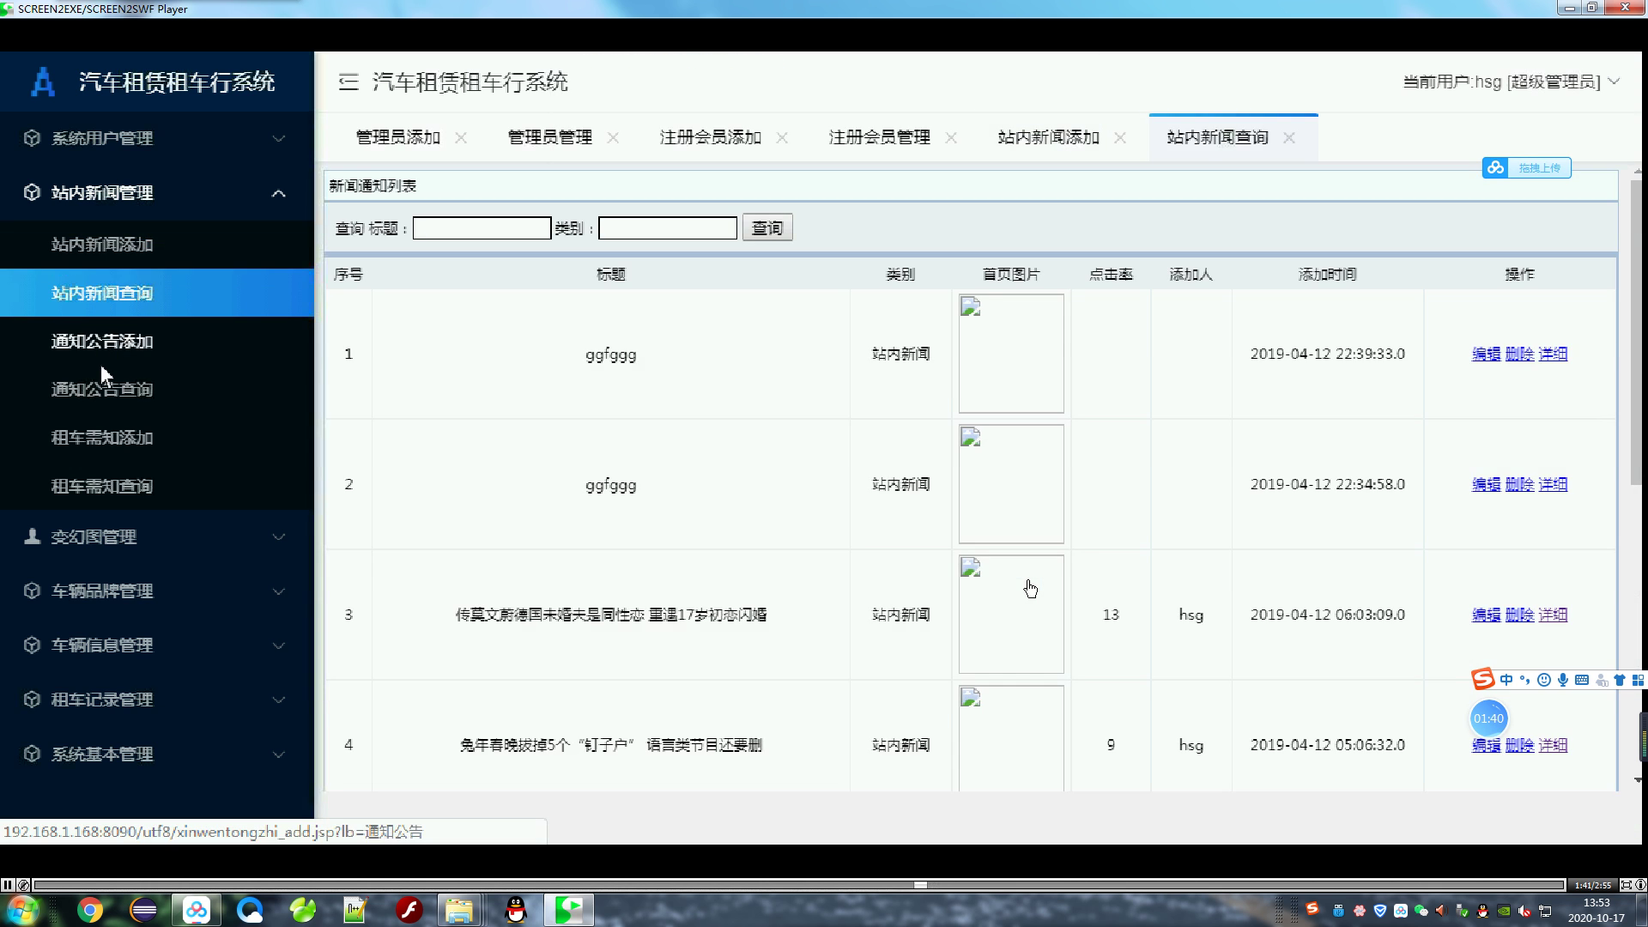Toggle Sogou punctuation mode icon
This screenshot has width=1648, height=927.
1525,680
